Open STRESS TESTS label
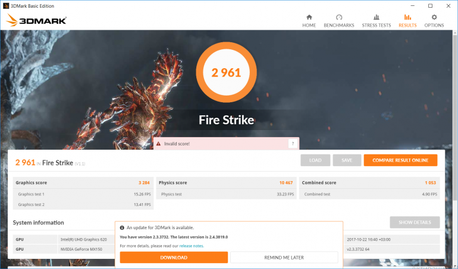The image size is (458, 269). (x=376, y=26)
